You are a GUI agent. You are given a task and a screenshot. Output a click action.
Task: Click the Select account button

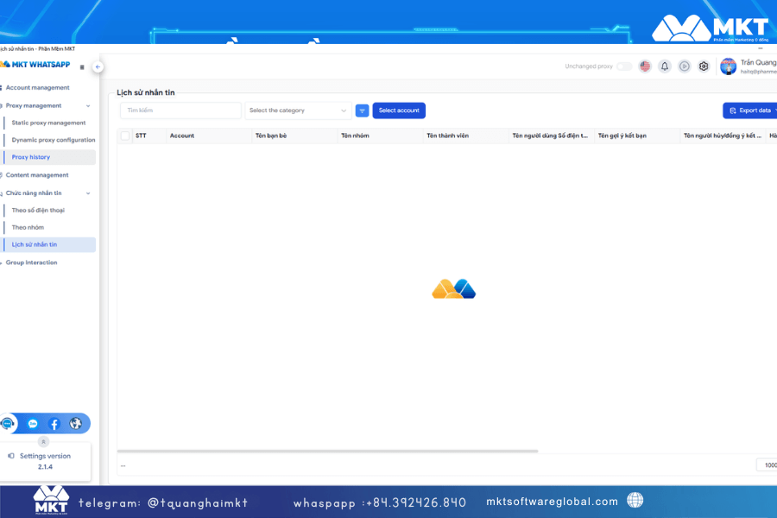click(x=399, y=111)
